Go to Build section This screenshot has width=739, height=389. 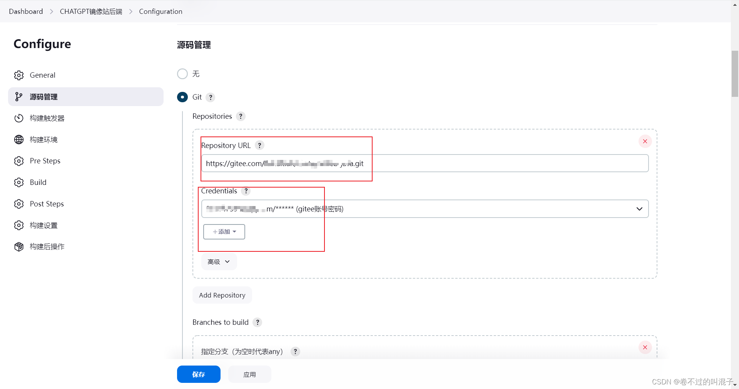(x=85, y=182)
